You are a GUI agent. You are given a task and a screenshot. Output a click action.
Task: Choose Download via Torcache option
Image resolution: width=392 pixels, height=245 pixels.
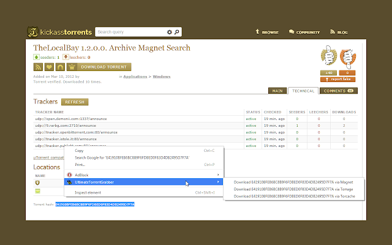(x=294, y=196)
